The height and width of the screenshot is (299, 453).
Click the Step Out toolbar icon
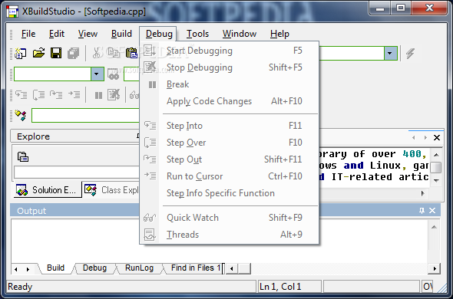56,94
